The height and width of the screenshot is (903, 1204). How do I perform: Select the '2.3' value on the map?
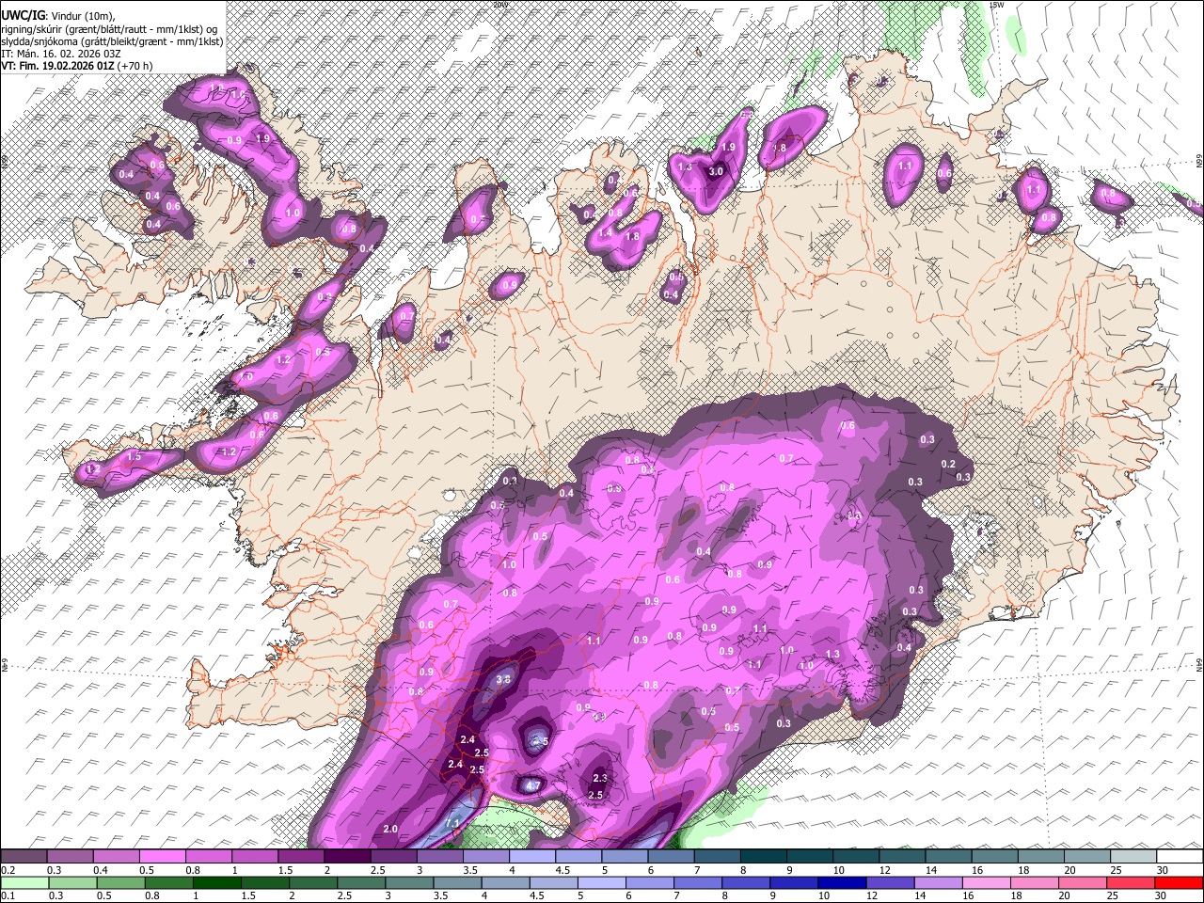coord(599,778)
